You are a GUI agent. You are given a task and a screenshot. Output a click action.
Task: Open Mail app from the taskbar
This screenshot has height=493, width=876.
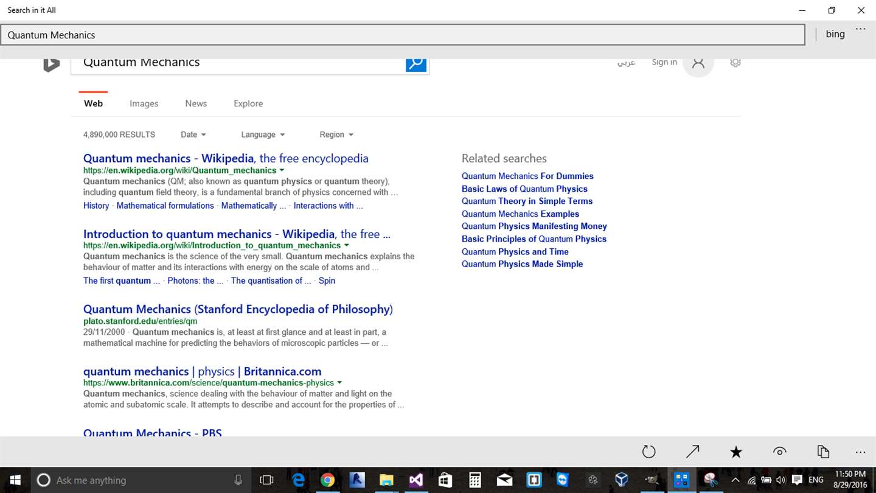point(504,480)
